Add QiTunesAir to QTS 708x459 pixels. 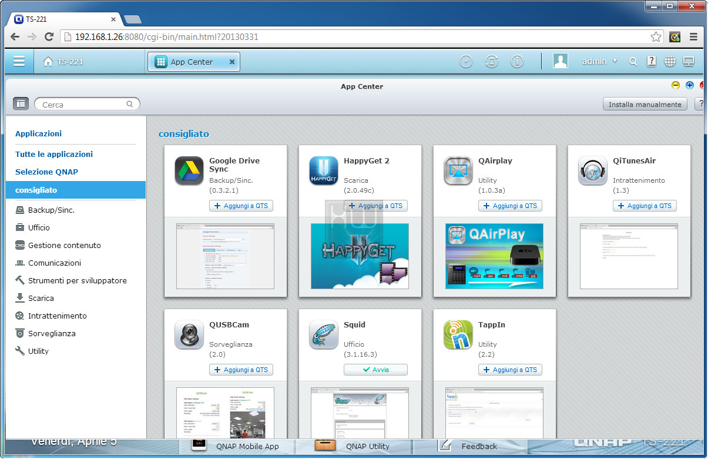tap(645, 206)
